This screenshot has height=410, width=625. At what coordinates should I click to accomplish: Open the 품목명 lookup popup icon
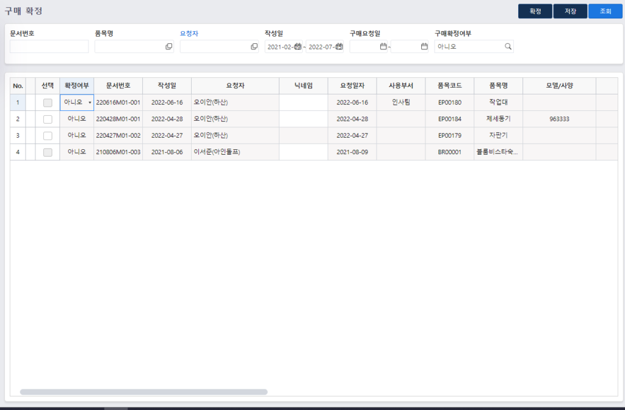pyautogui.click(x=169, y=47)
